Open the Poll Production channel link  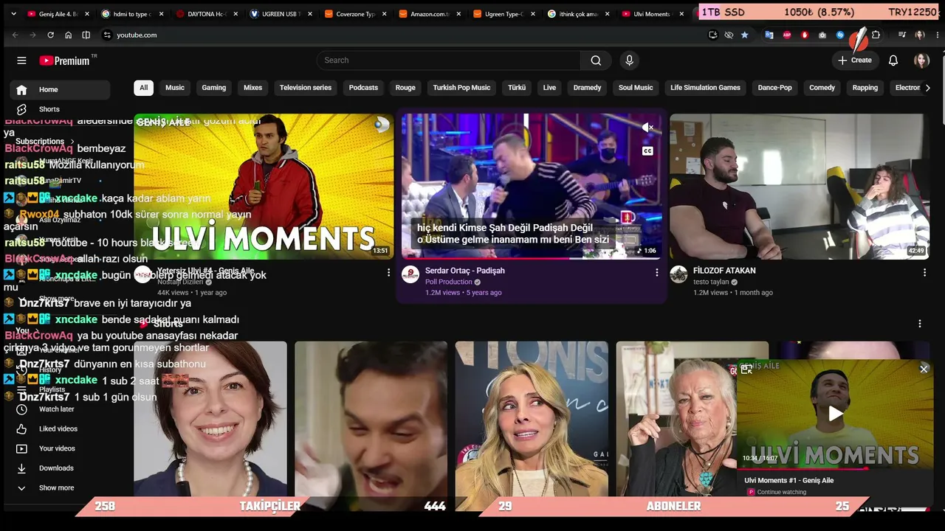(x=449, y=282)
